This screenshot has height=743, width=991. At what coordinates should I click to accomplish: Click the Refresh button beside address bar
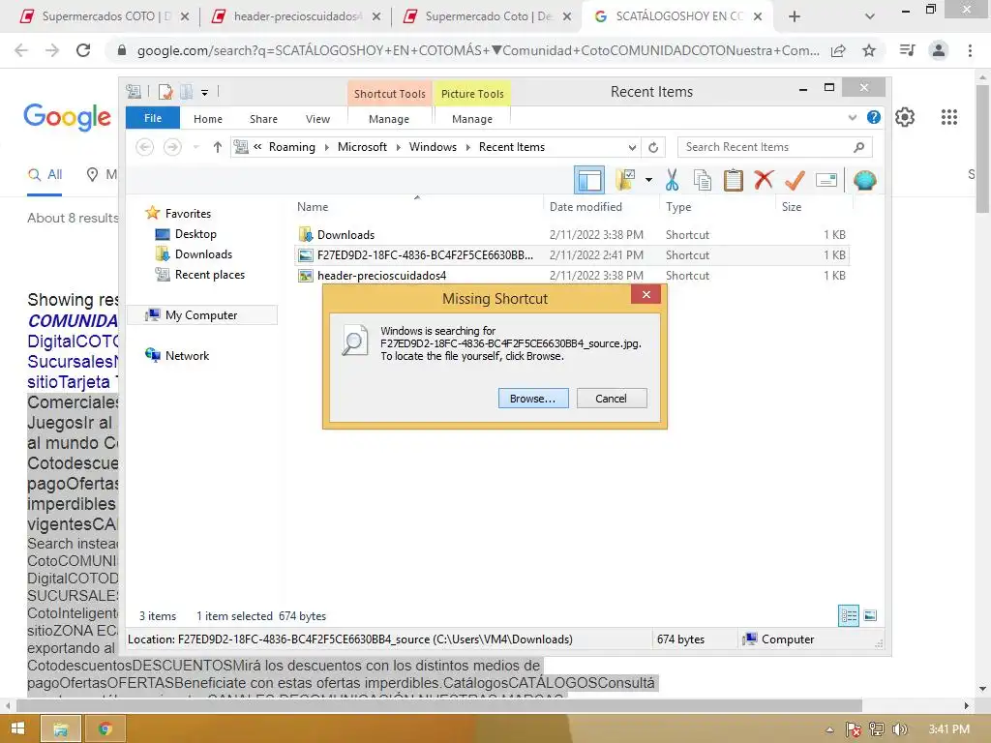tap(653, 147)
